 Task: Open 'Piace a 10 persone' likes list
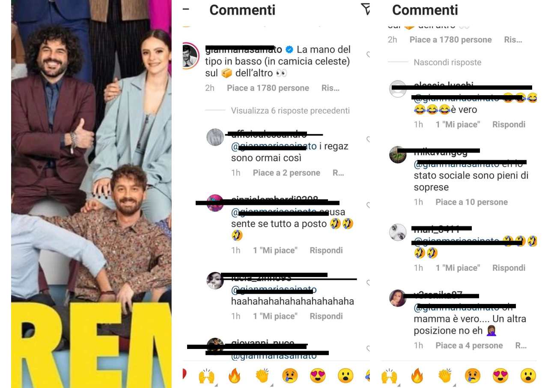[x=471, y=202]
